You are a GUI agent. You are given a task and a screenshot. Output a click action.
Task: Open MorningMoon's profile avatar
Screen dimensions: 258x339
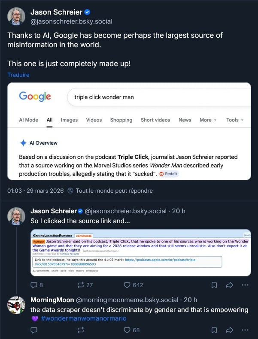16,304
